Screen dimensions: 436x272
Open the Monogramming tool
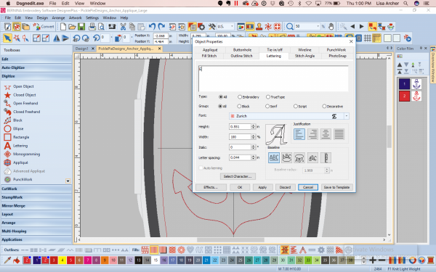(x=22, y=154)
